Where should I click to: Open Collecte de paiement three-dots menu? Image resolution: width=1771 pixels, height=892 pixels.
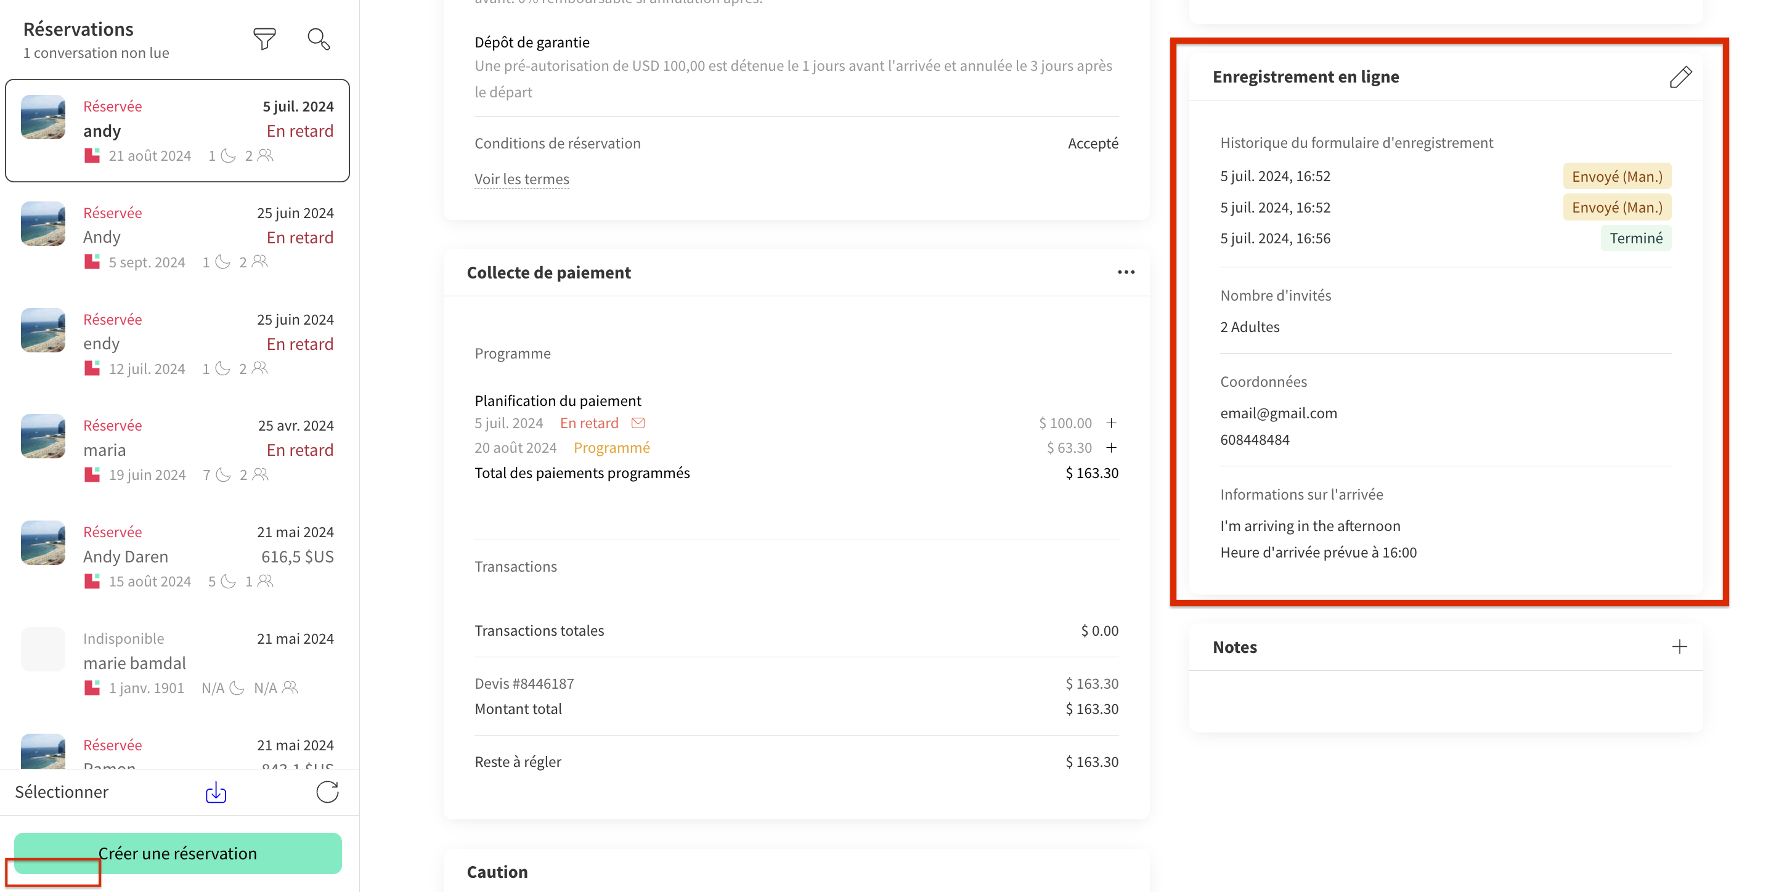[x=1125, y=272]
